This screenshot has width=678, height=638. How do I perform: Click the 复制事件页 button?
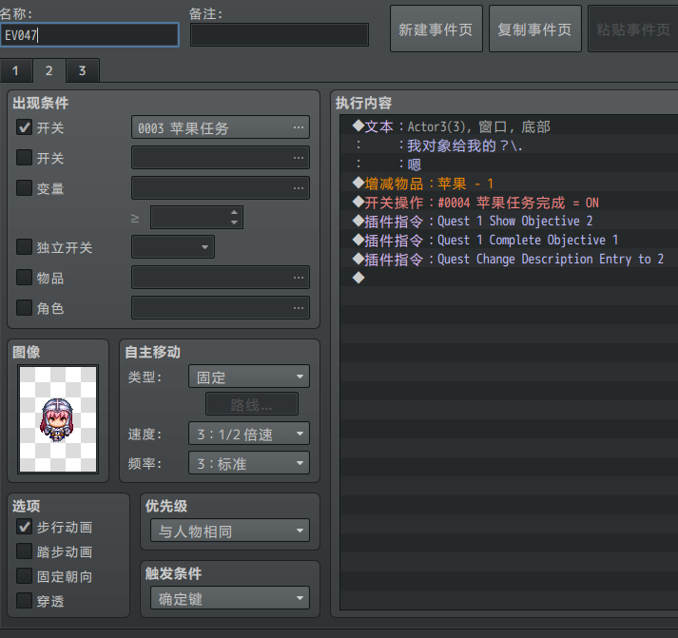click(x=534, y=29)
